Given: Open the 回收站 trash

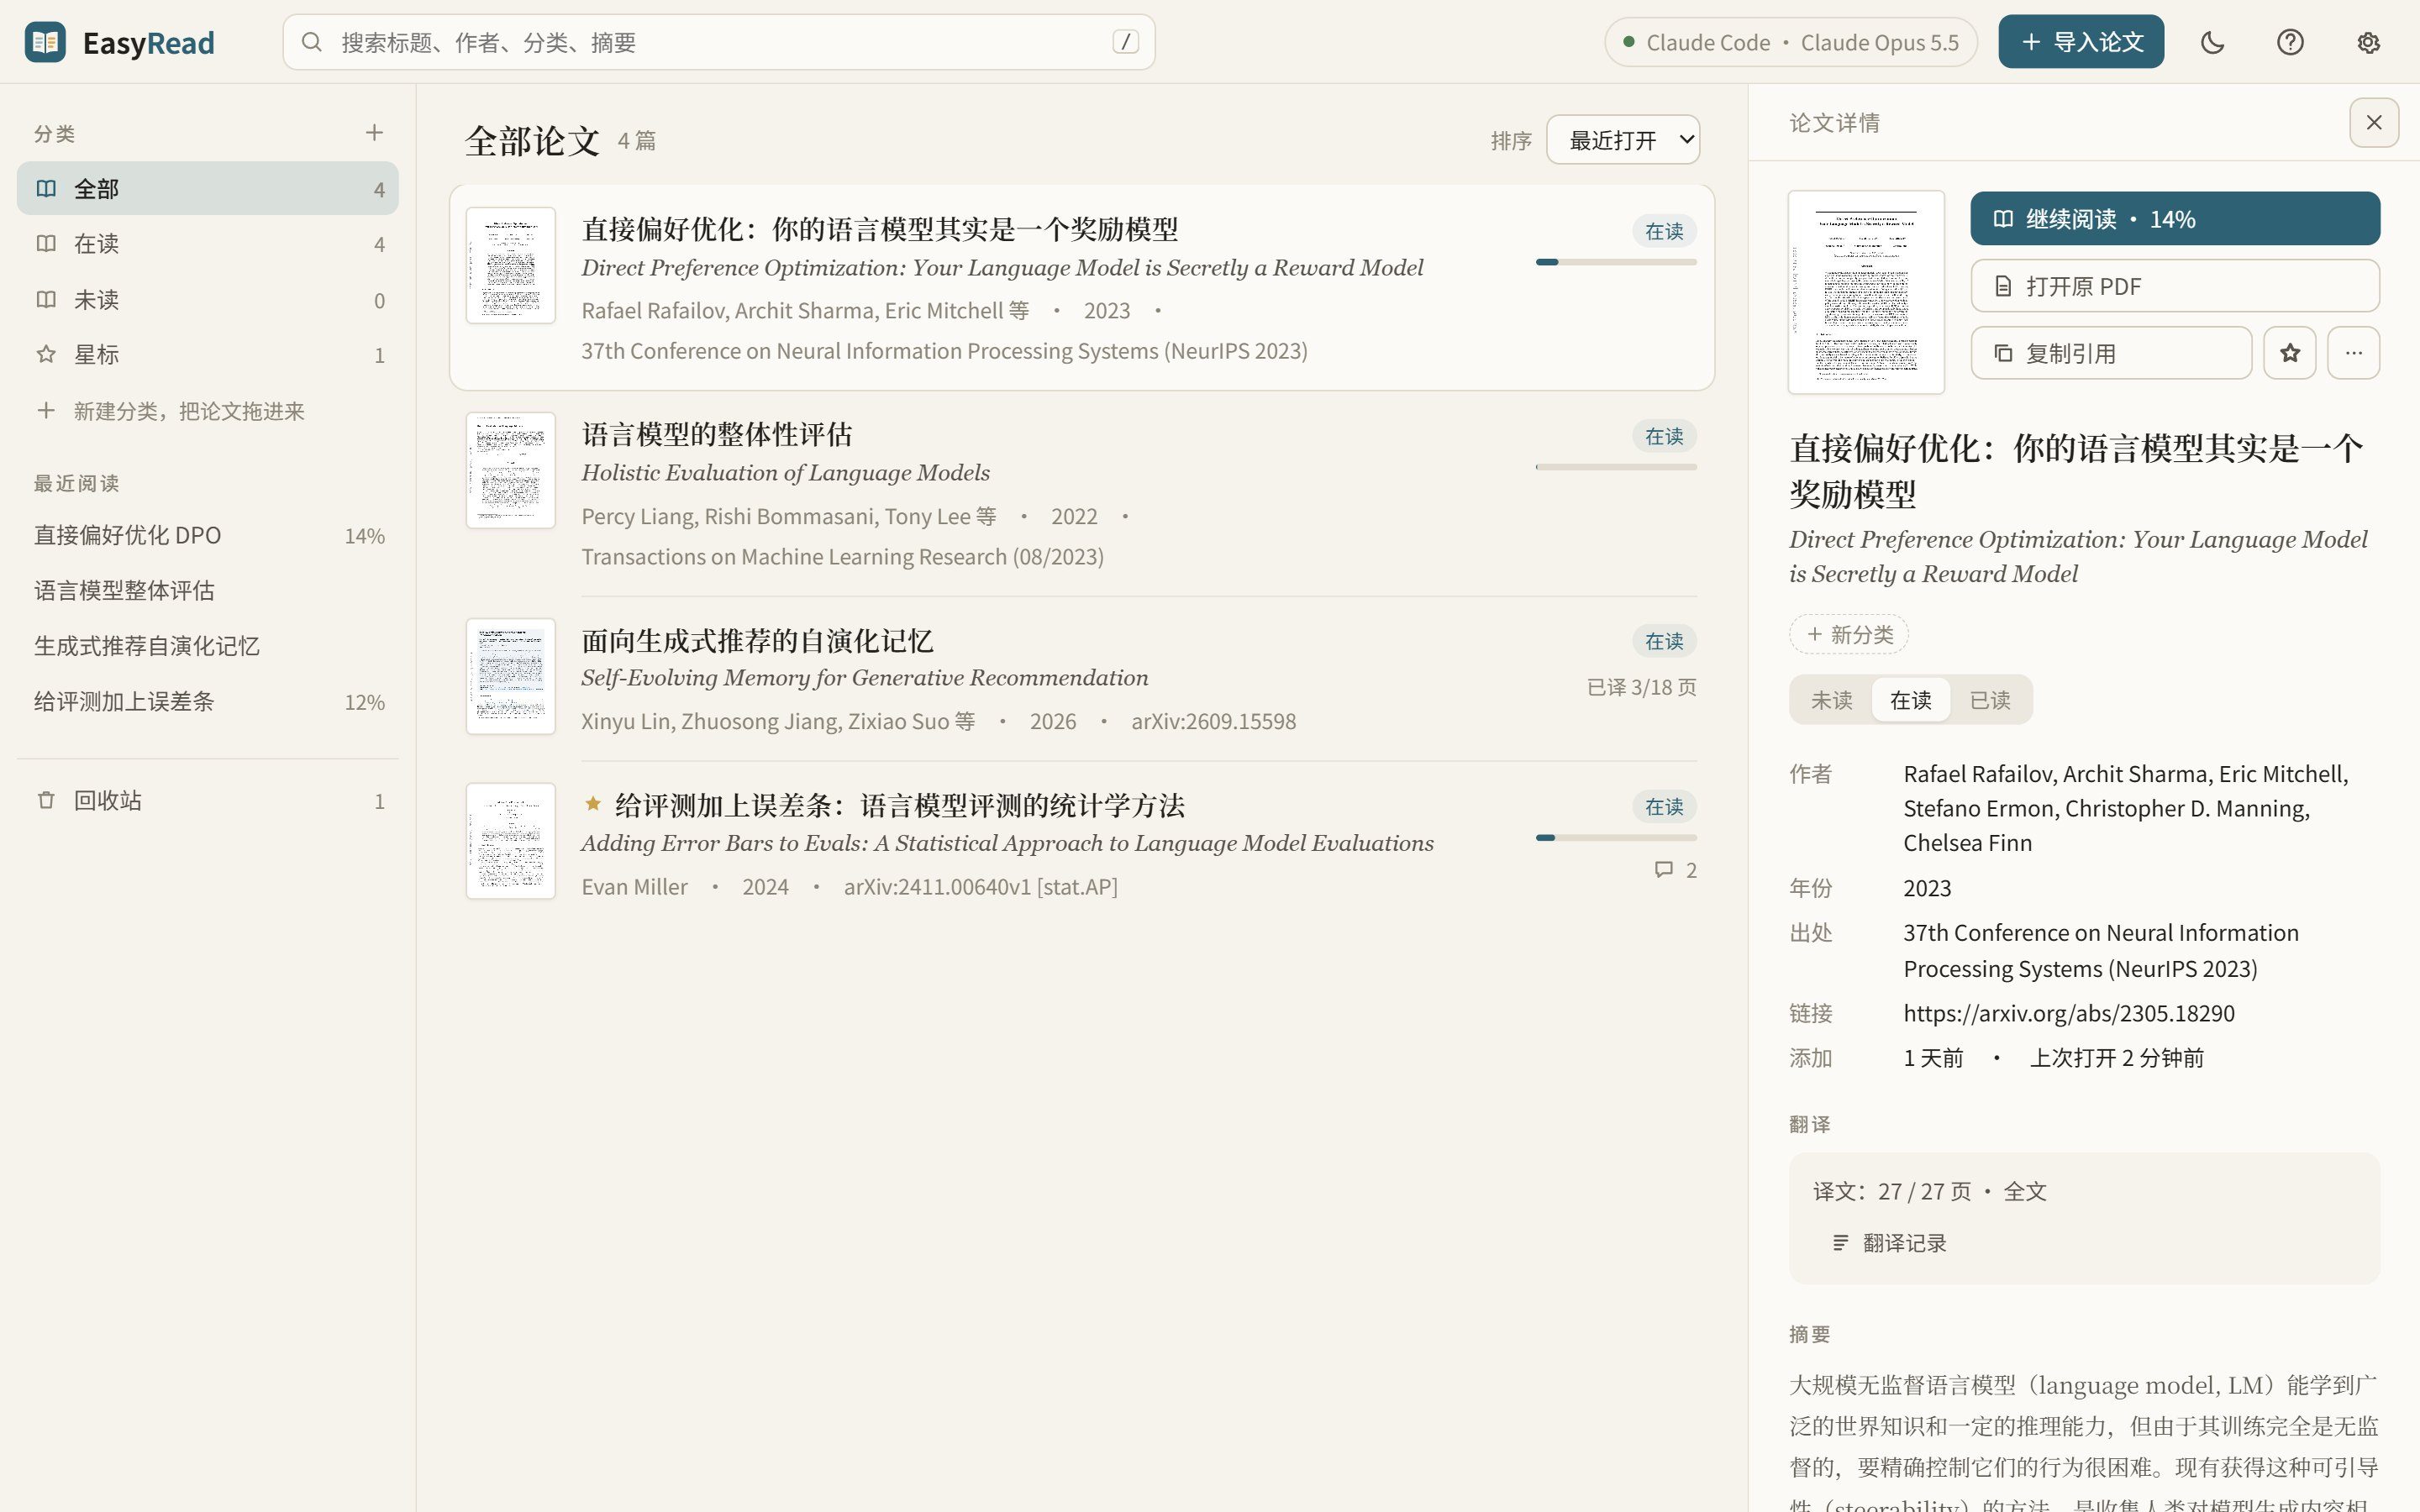Looking at the screenshot, I should [208, 800].
